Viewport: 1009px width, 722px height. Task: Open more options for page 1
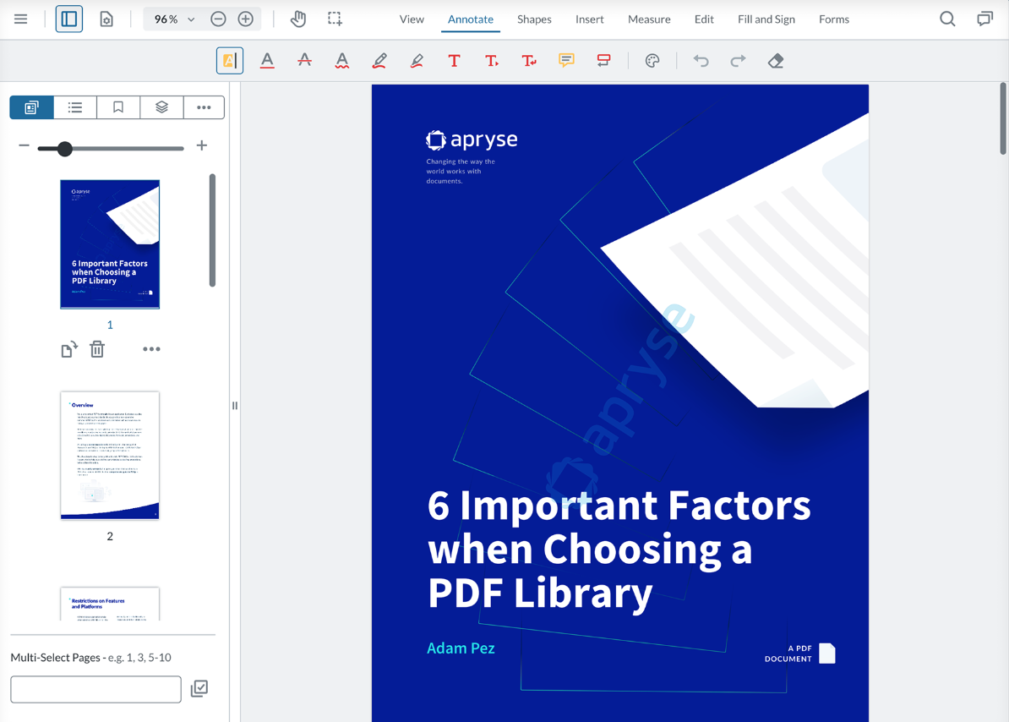151,349
